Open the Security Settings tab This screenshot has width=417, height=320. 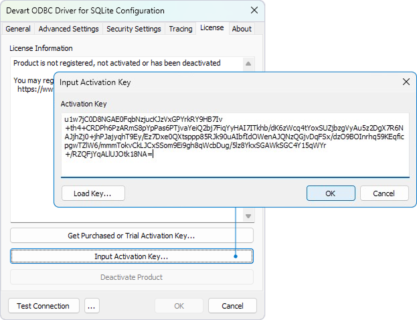(133, 29)
